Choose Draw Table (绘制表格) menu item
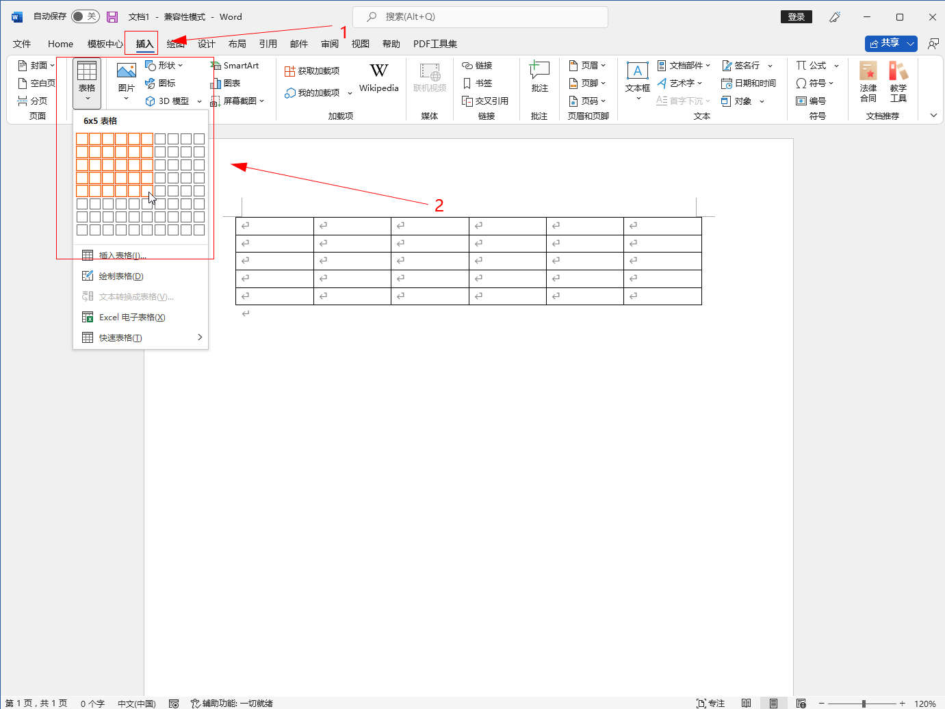 tap(121, 276)
